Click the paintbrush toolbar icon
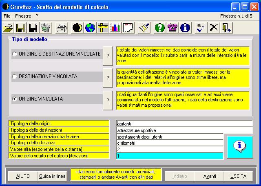The width and height of the screenshot is (261, 186). pos(143,27)
